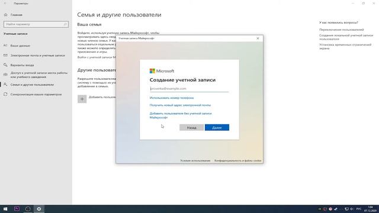
Task: Click Получить новый адрес электронной почты
Action: (180, 105)
